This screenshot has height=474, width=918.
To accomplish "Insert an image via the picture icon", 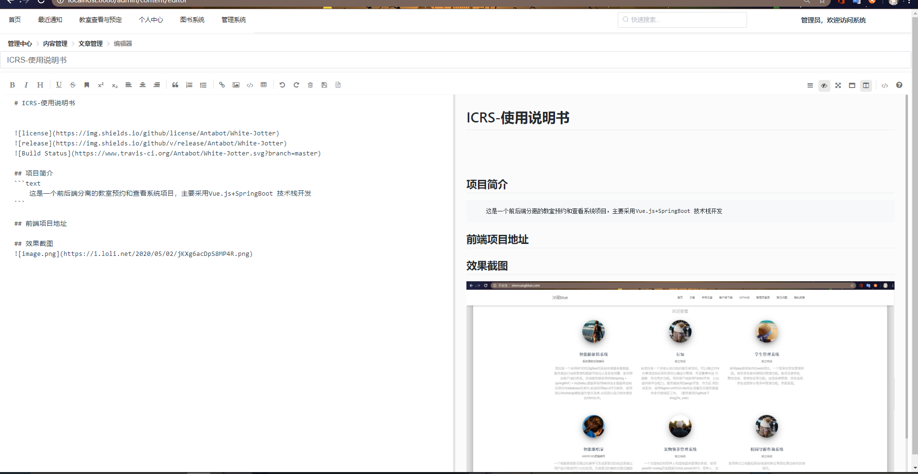I will (x=236, y=85).
